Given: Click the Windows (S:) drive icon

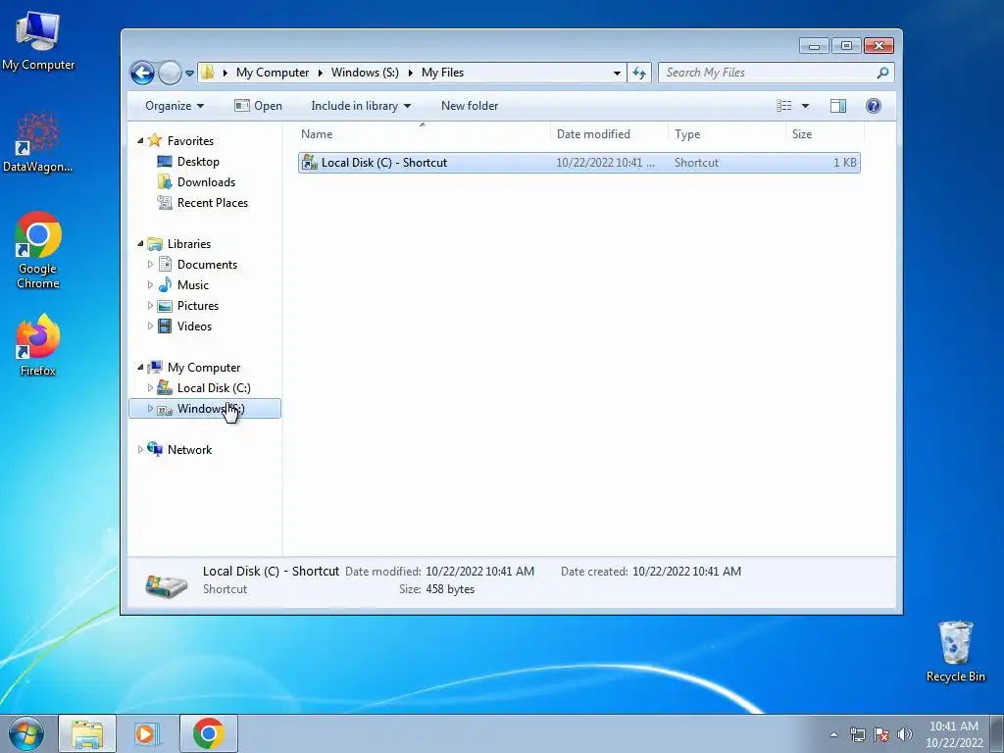Looking at the screenshot, I should tap(165, 409).
